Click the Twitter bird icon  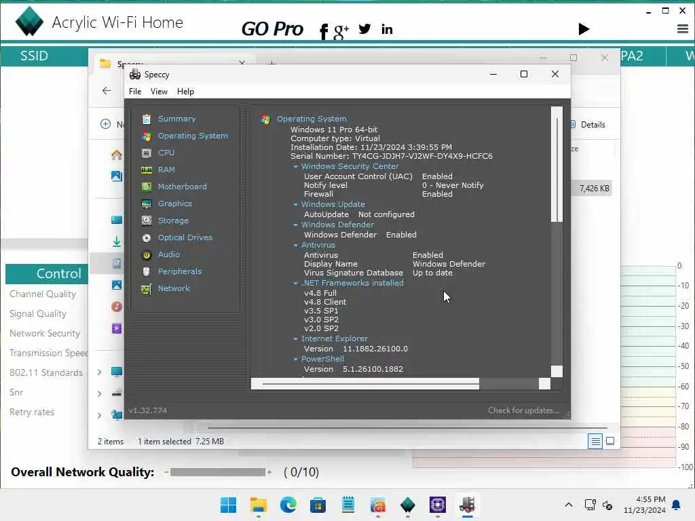pyautogui.click(x=364, y=28)
